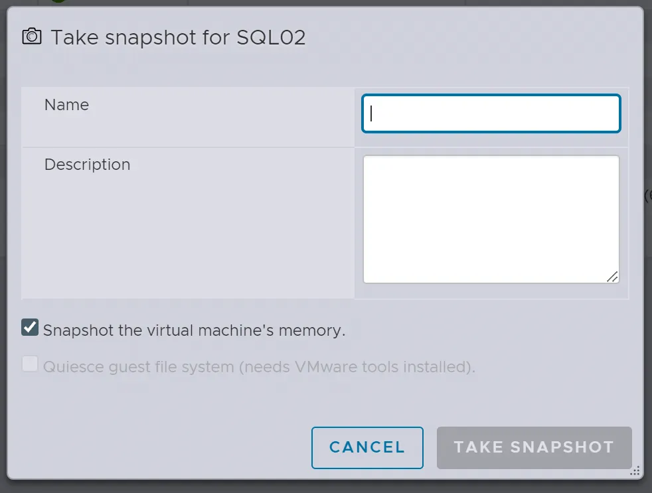Click the dark backdrop beneath the dialog
This screenshot has height=493, width=652.
pos(325,487)
